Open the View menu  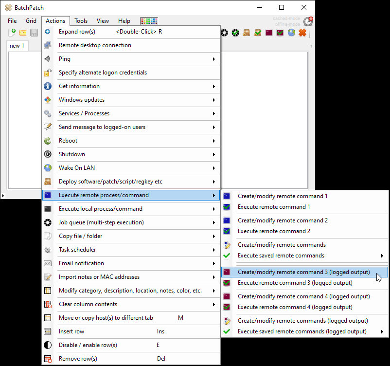pos(103,21)
